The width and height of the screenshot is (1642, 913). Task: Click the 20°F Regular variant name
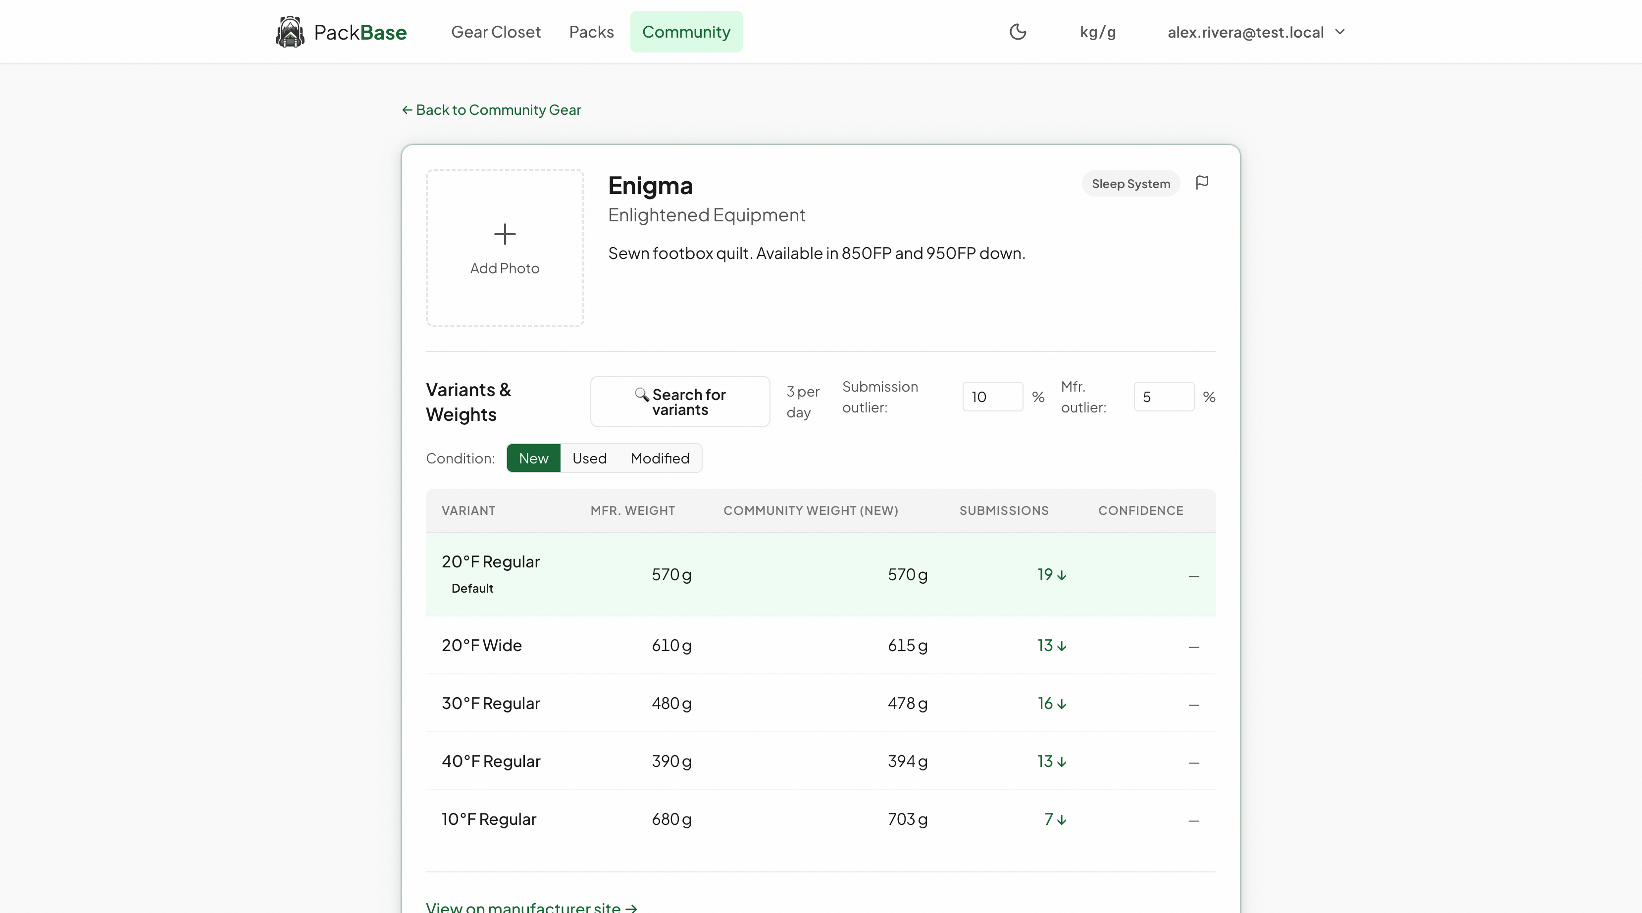click(x=491, y=561)
